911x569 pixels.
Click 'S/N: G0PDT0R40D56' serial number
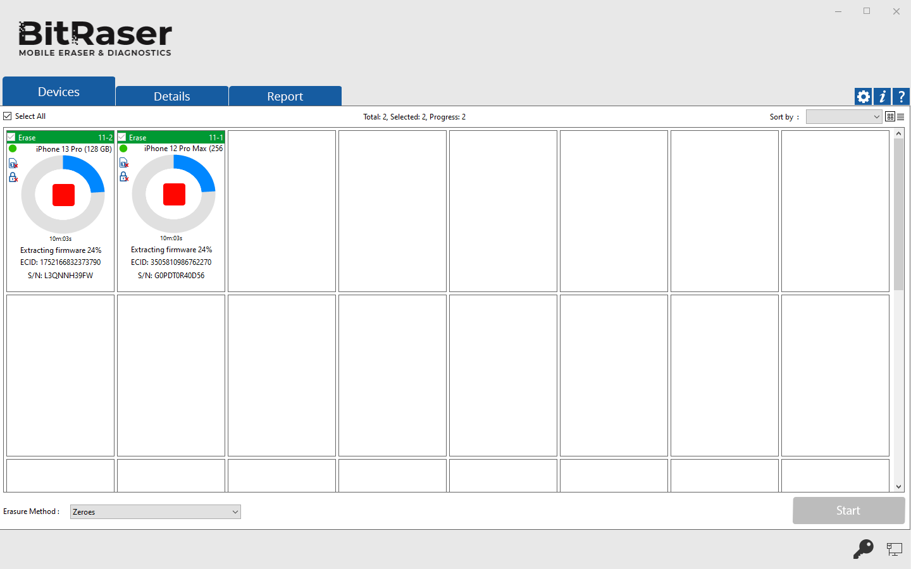tap(171, 276)
